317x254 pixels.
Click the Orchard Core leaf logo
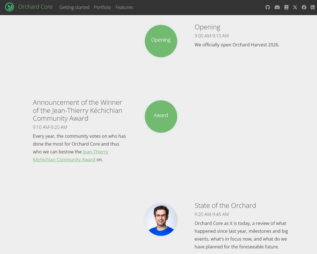tap(10, 7)
